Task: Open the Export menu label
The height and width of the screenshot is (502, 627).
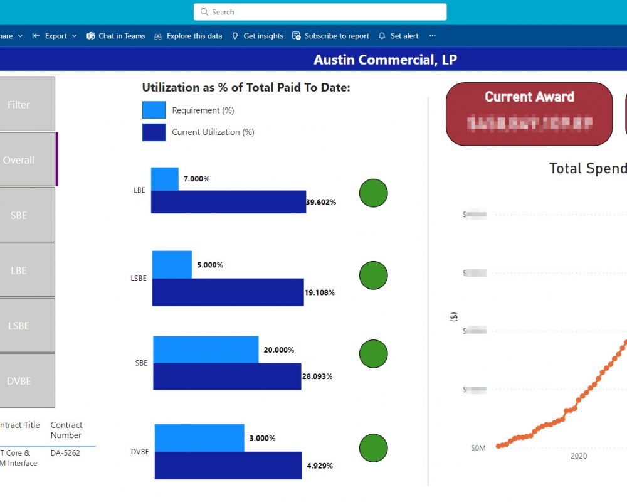Action: point(56,36)
